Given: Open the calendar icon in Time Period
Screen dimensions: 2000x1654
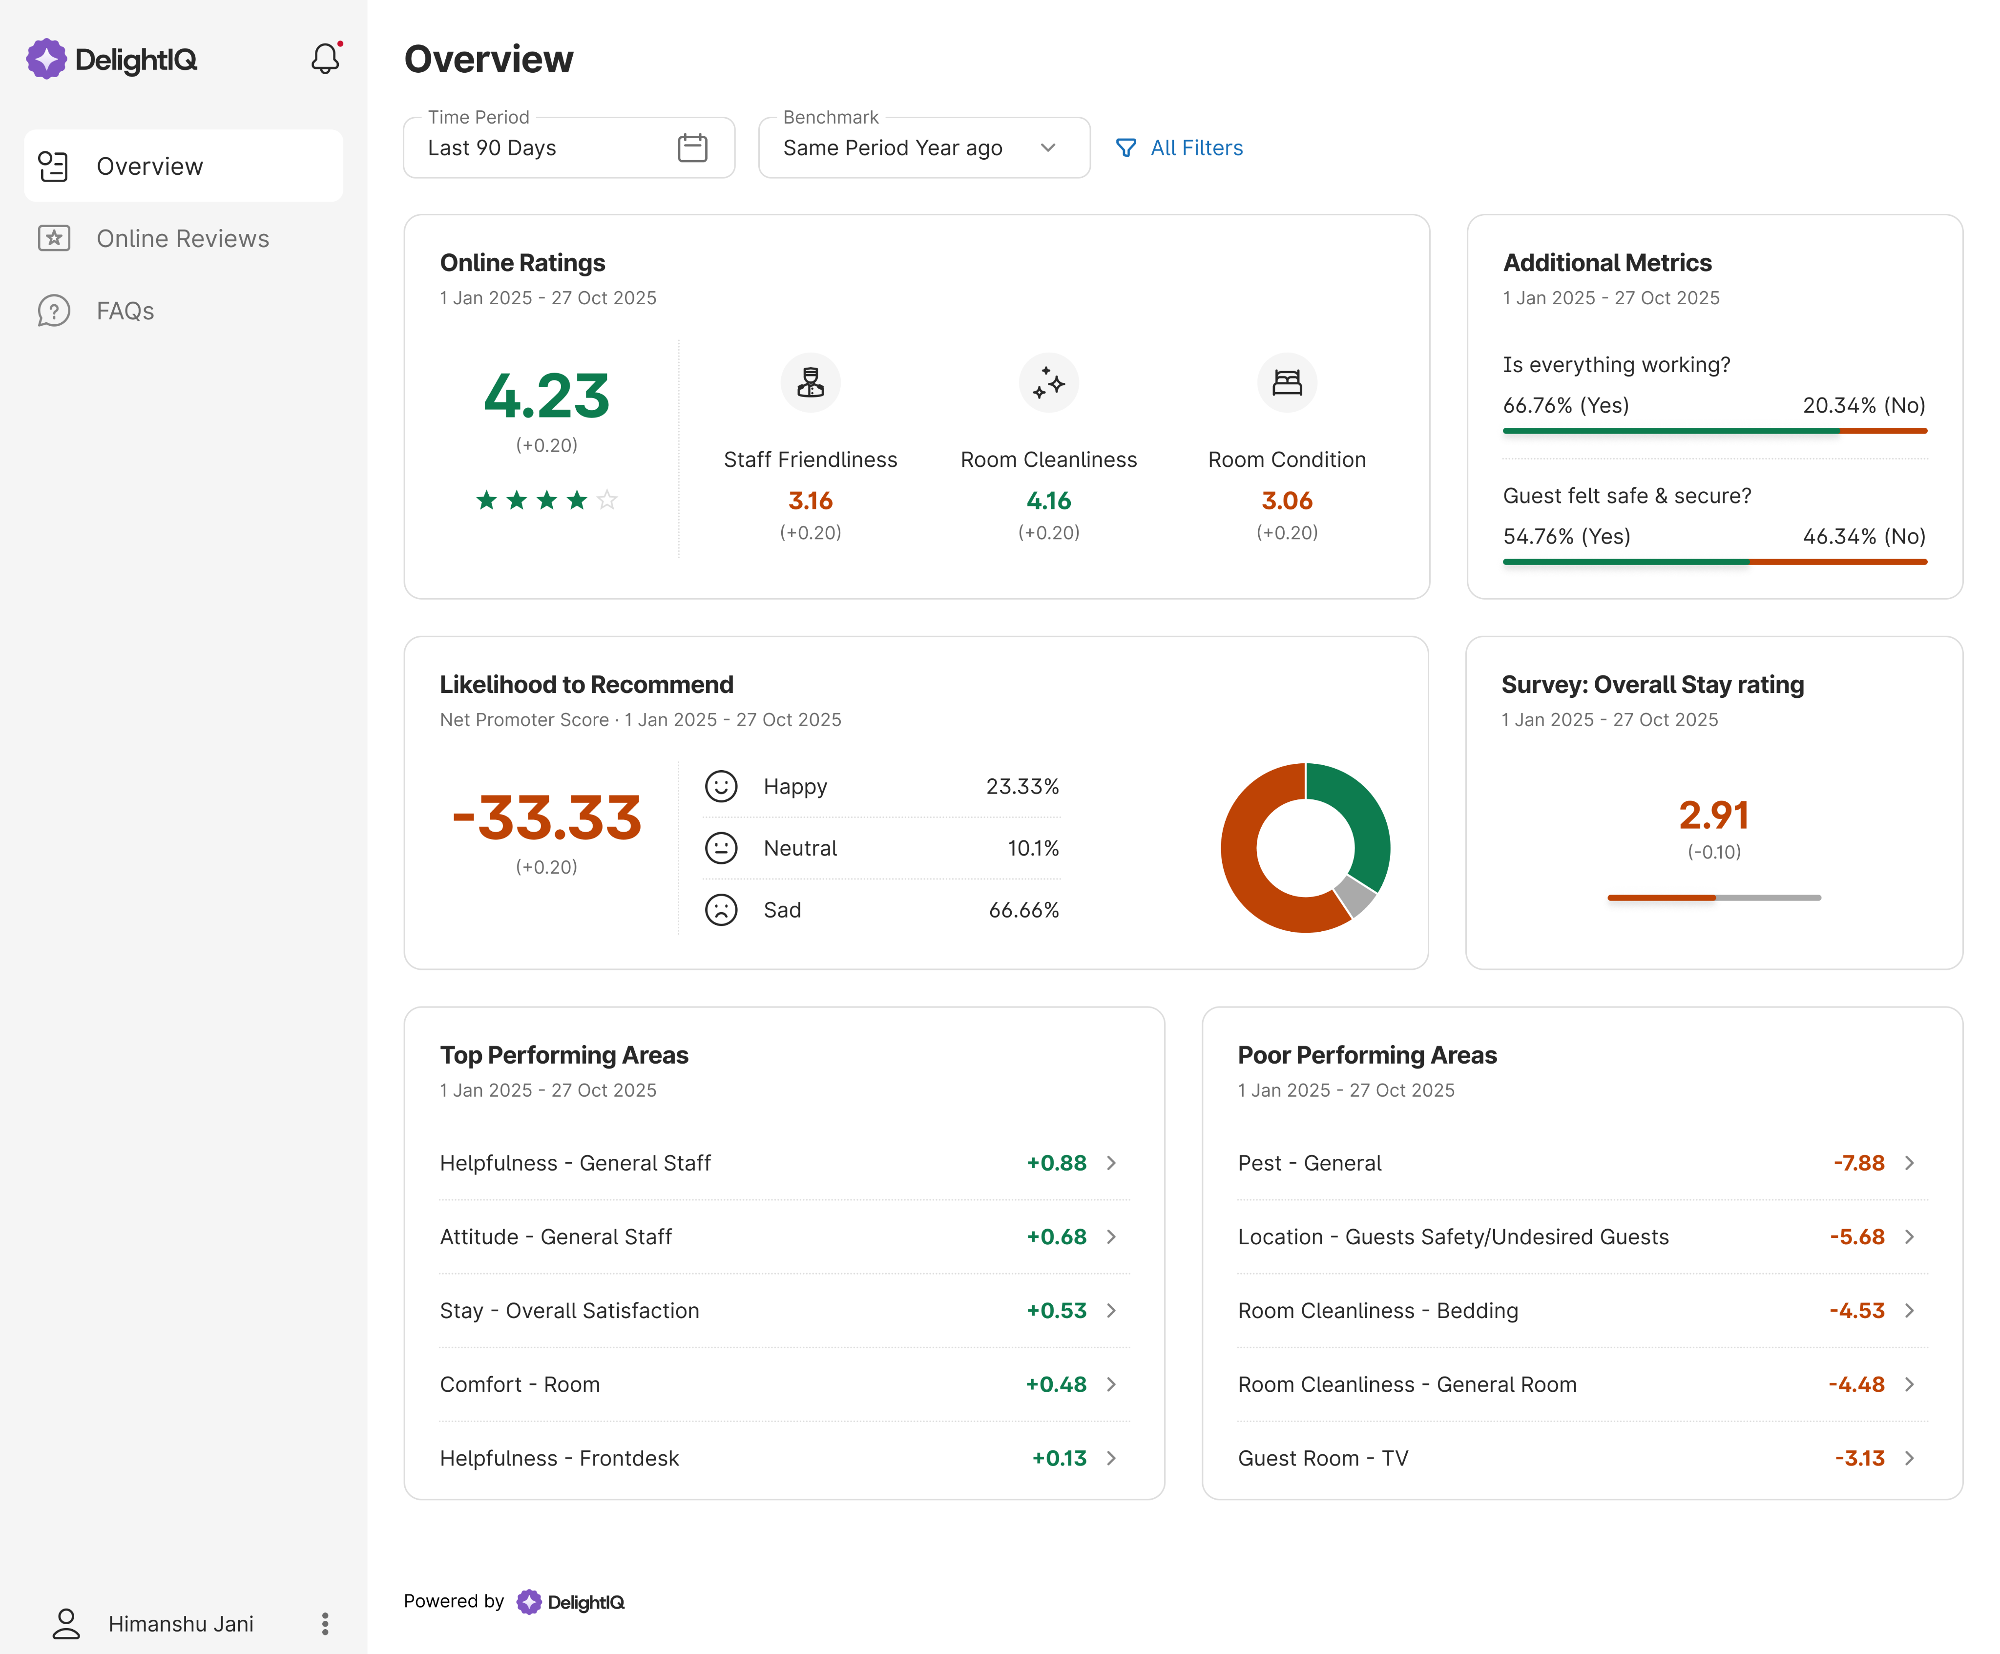Looking at the screenshot, I should [x=692, y=147].
